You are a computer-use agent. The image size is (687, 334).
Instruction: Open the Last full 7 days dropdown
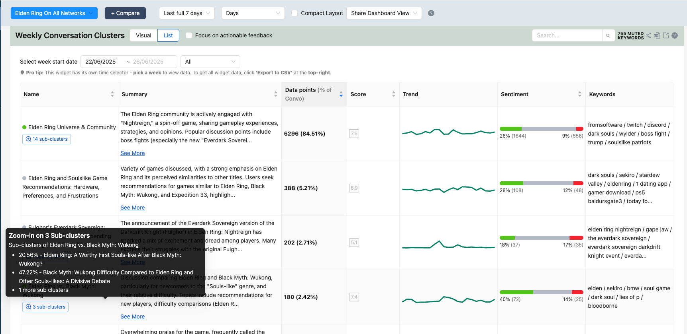[x=187, y=13]
